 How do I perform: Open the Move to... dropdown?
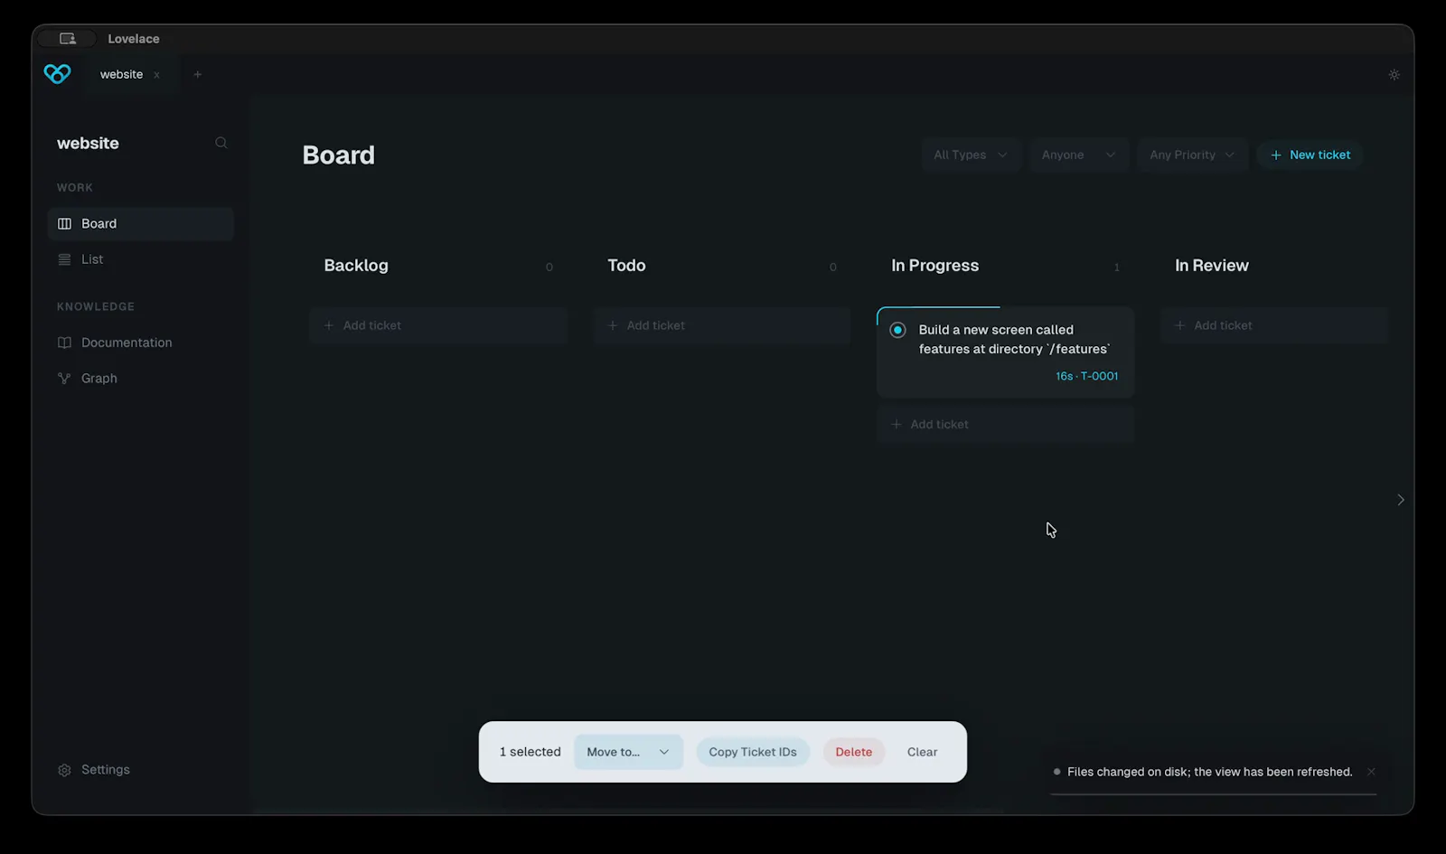[628, 752]
